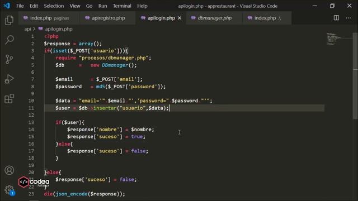Viewport: 358px width, 201px height.
Task: Click md5 function on line 8
Action: [100, 87]
